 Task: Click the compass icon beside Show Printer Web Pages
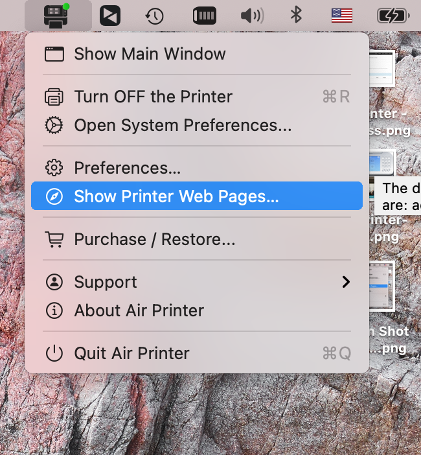click(54, 196)
